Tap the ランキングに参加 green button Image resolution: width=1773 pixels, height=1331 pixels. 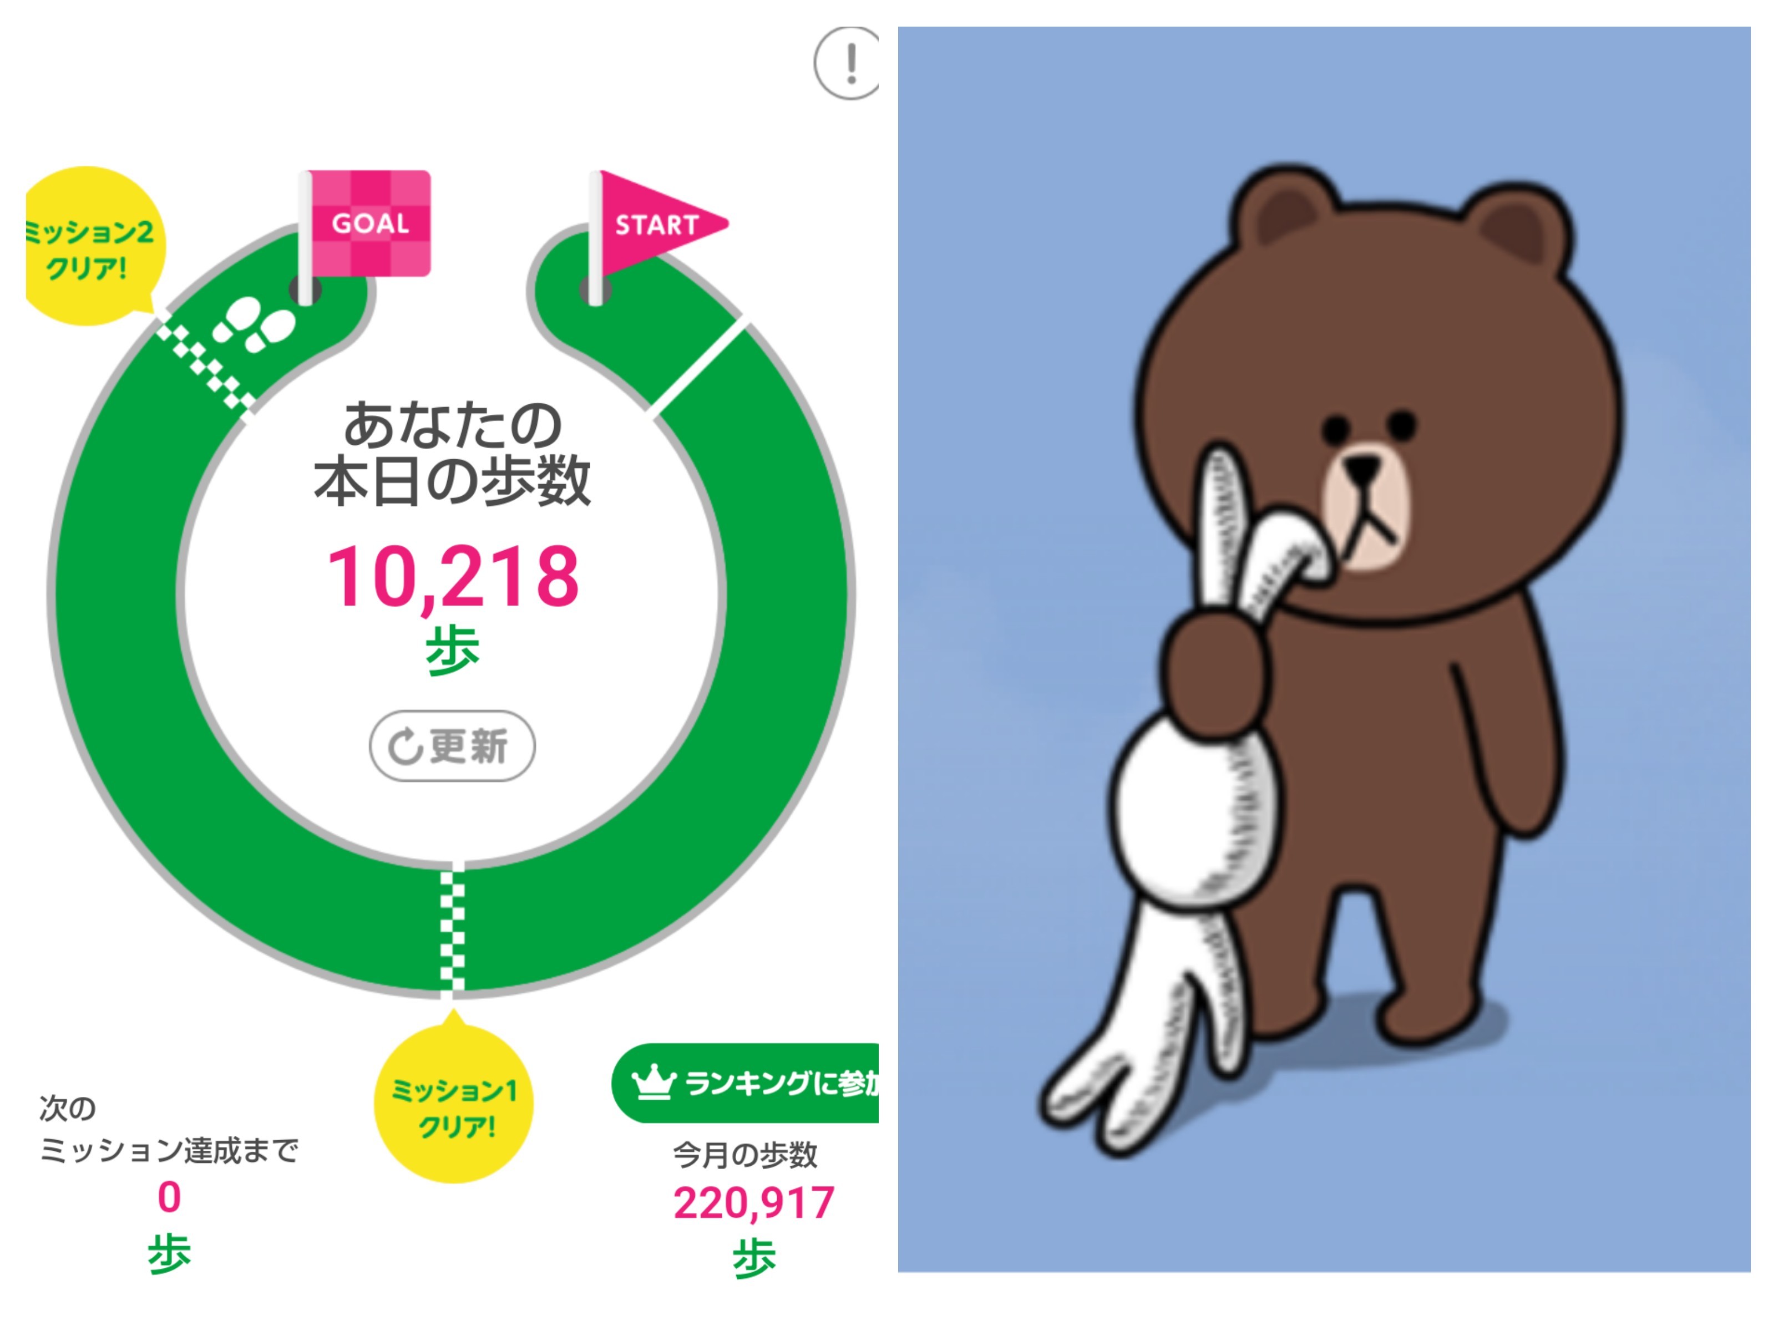click(x=746, y=1083)
